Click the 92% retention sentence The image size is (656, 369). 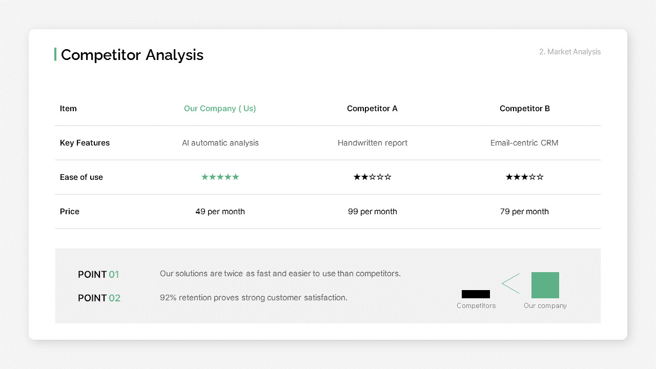254,298
